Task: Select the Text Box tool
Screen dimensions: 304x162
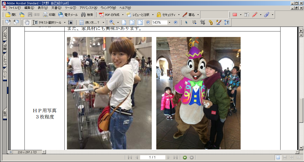Action: pos(246,15)
